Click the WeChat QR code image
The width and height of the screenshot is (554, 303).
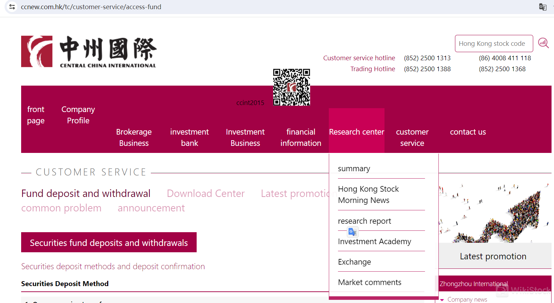click(291, 87)
